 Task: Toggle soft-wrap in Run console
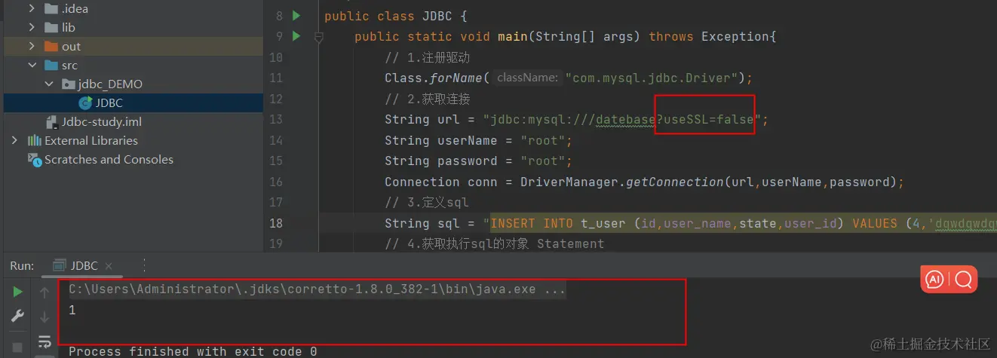pos(44,341)
